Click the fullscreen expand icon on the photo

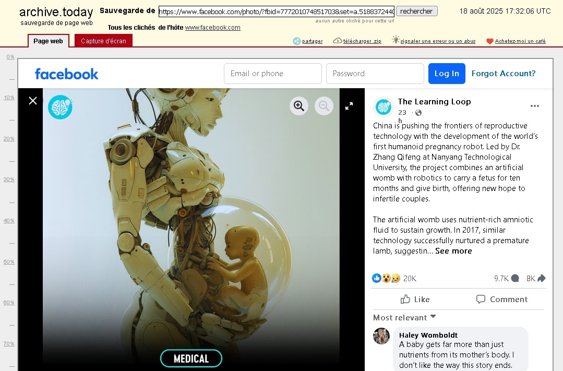coord(349,105)
